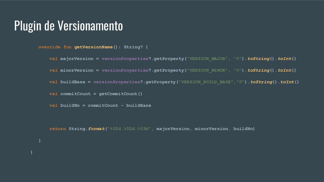Click the 'String?' return type
Image resolution: width=324 pixels, height=182 pixels.
coord(133,47)
